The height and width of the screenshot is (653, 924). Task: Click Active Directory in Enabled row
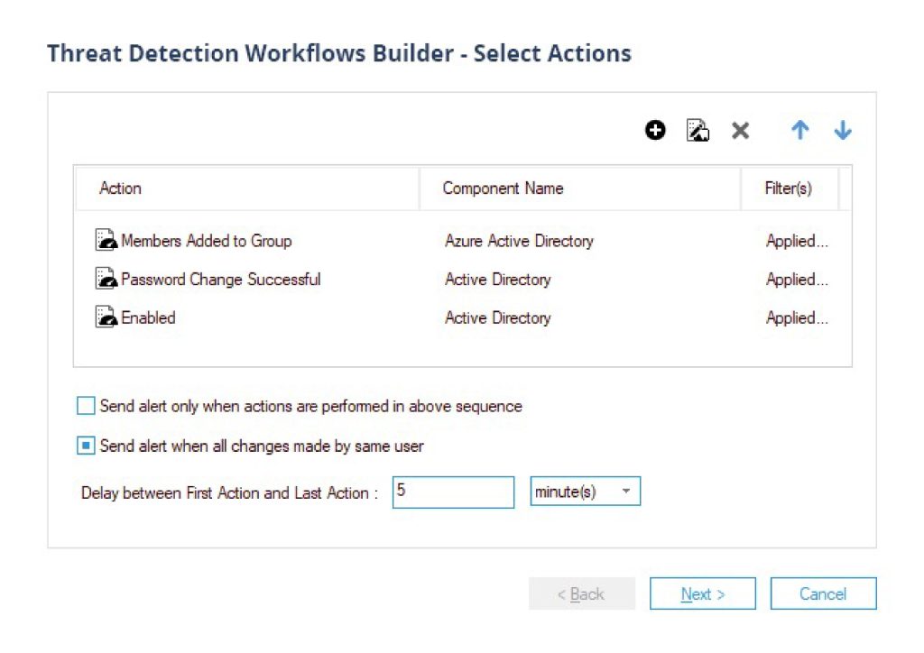tap(498, 317)
